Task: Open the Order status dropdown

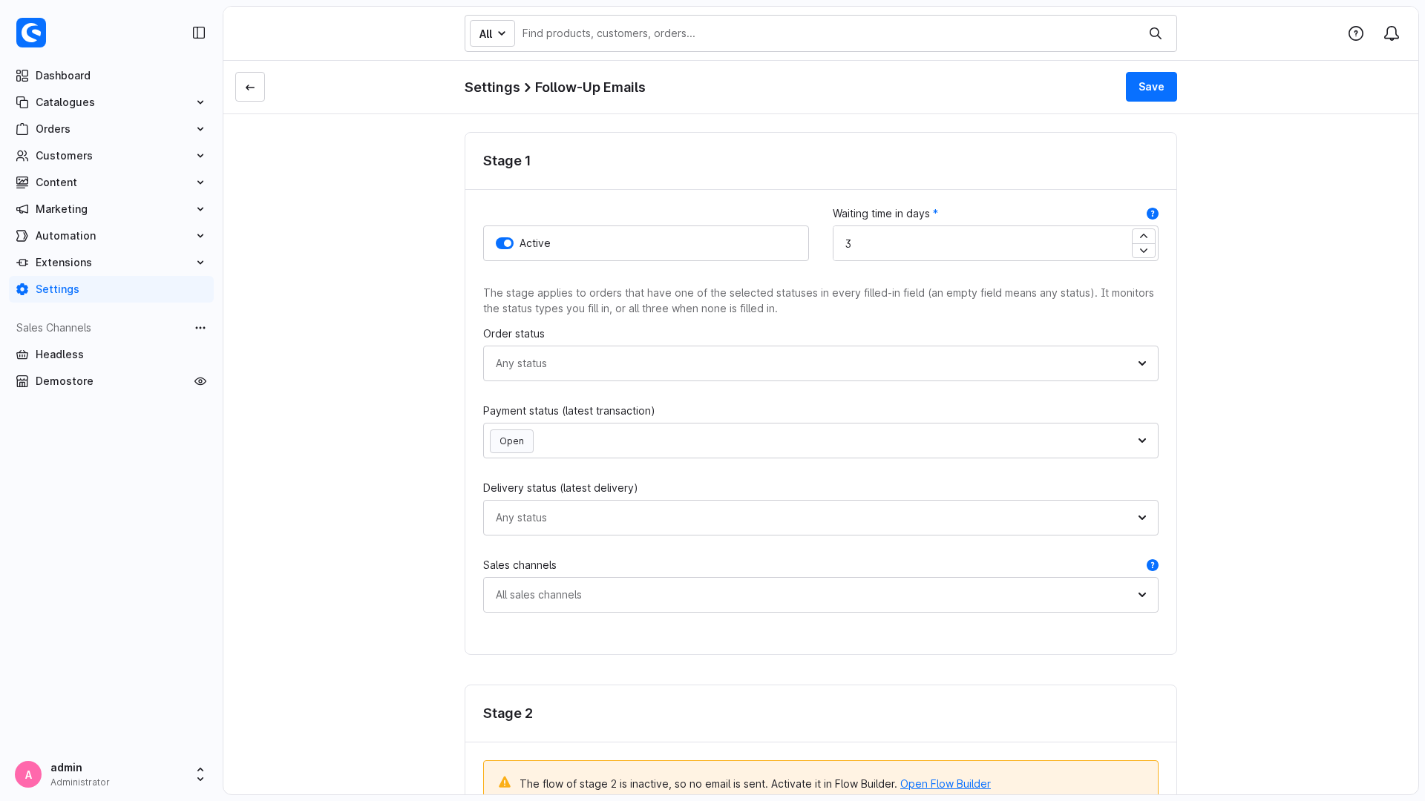Action: click(x=821, y=363)
